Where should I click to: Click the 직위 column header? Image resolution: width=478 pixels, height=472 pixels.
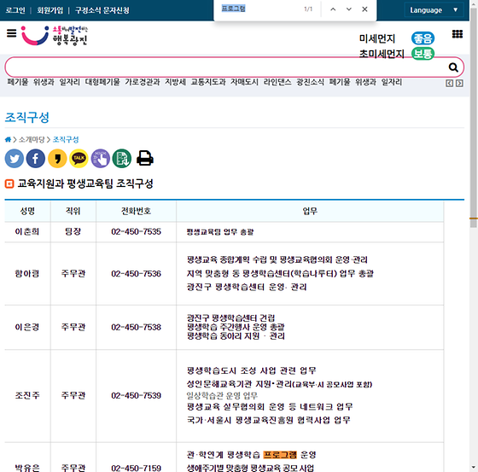click(73, 211)
